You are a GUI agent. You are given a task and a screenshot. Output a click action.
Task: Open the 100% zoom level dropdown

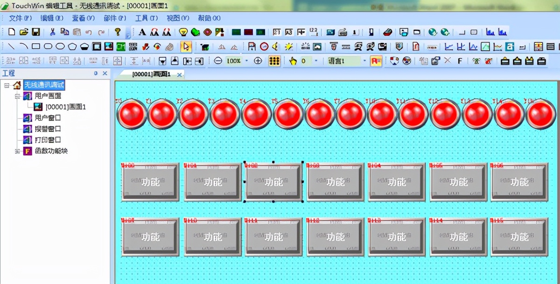(247, 61)
